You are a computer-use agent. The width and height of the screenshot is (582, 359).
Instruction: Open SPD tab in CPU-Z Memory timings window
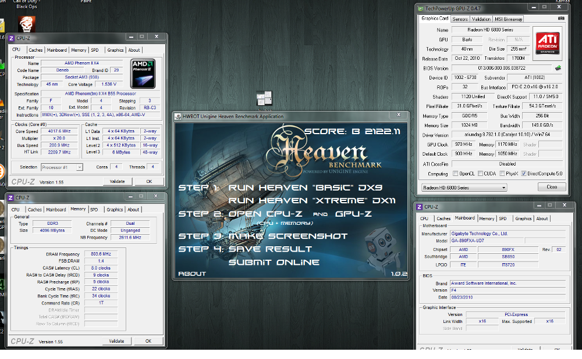(x=94, y=210)
